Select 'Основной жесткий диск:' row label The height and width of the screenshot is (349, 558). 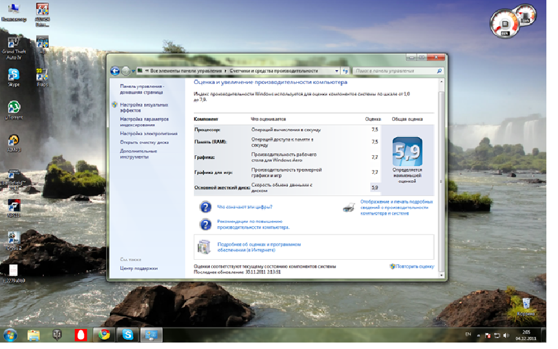[222, 187]
